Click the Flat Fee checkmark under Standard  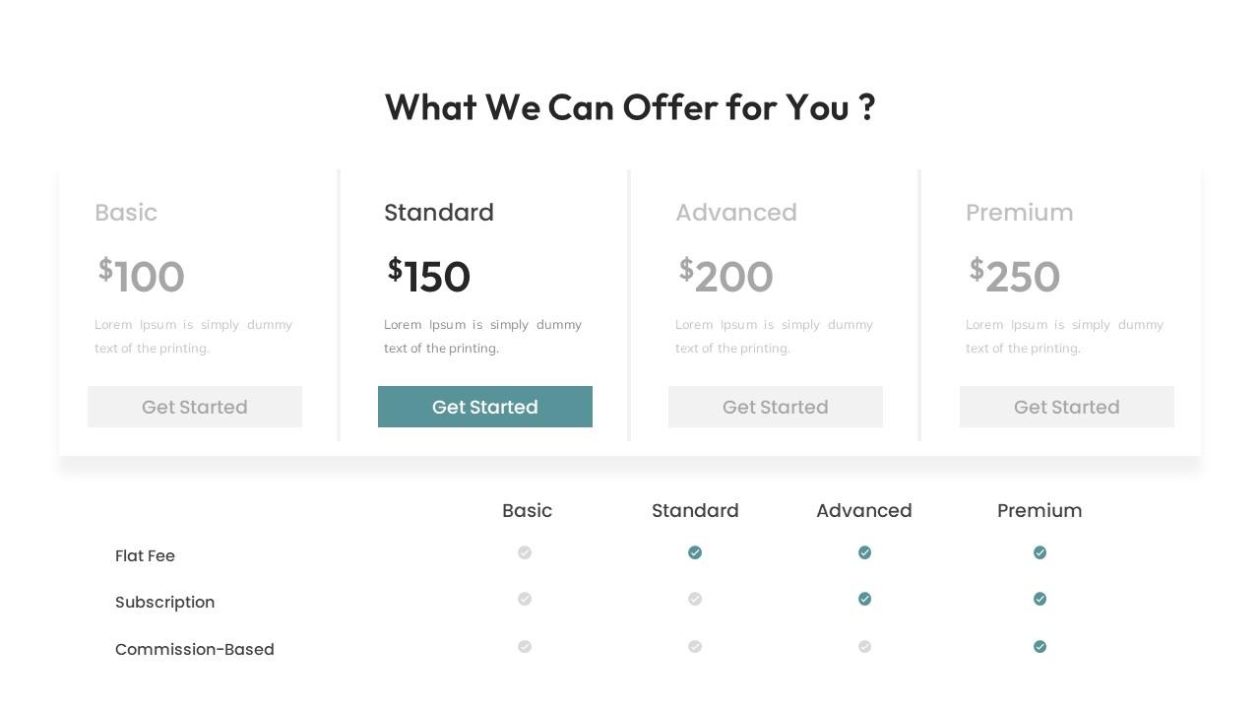[695, 552]
